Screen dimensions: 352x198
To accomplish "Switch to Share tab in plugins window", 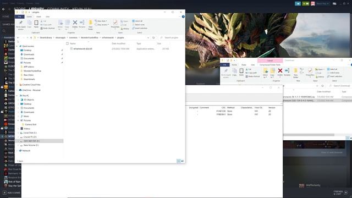I will point(38,16).
